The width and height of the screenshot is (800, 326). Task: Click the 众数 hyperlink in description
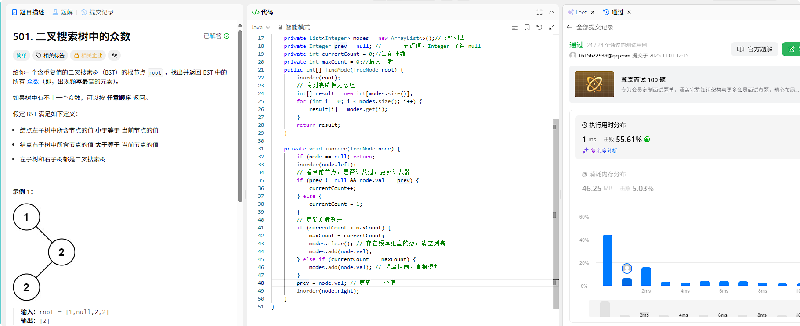[x=33, y=82]
